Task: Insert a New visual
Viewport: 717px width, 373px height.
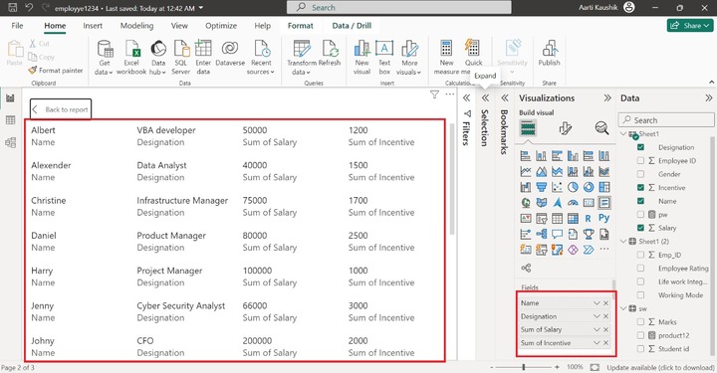Action: tap(361, 57)
